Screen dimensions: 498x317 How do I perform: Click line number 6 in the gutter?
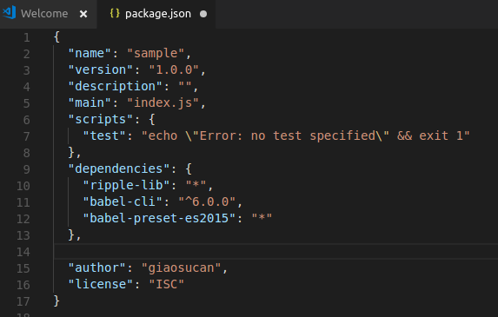[x=27, y=120]
